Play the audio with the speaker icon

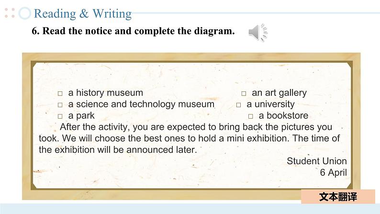(258, 33)
